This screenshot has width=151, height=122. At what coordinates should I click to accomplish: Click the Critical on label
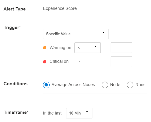point(59,61)
